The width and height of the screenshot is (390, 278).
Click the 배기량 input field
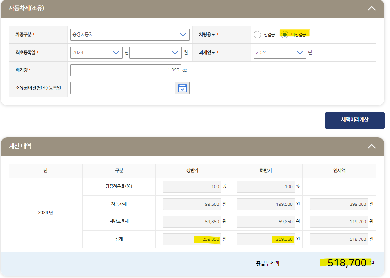126,70
